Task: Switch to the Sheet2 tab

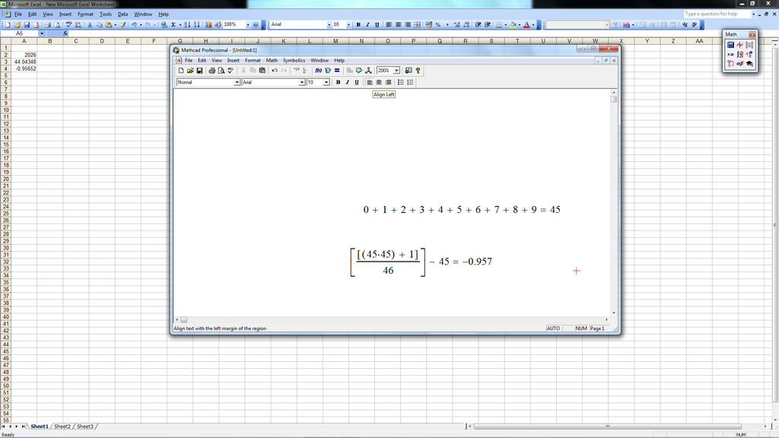Action: 62,427
